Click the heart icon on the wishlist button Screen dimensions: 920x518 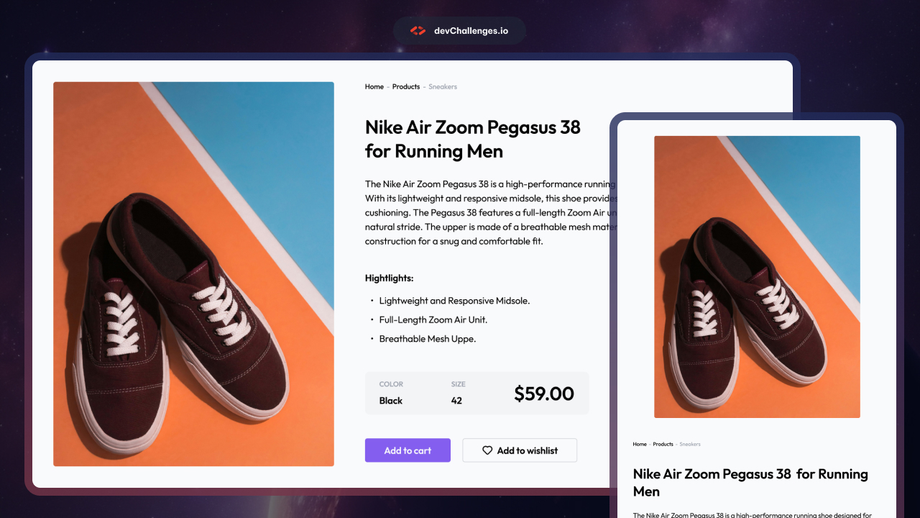point(486,450)
